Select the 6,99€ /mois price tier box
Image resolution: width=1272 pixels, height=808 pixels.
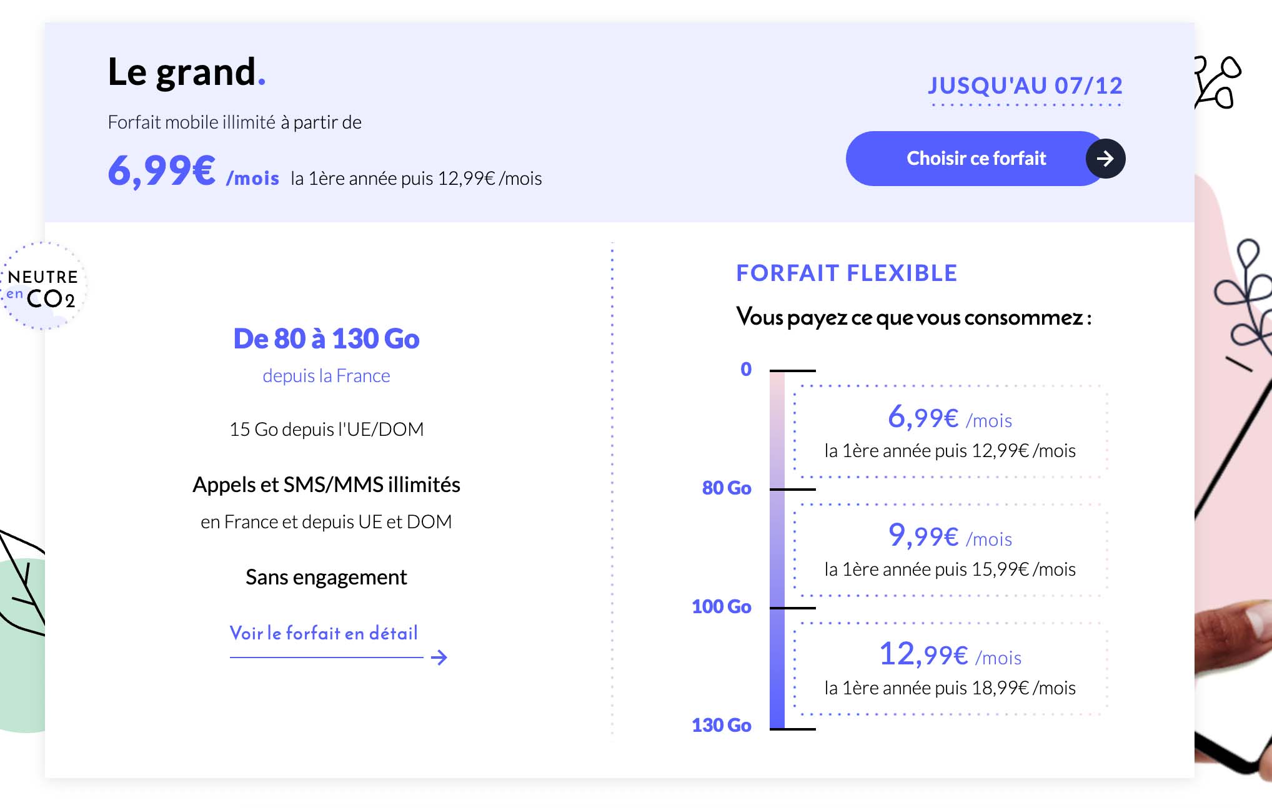point(950,431)
